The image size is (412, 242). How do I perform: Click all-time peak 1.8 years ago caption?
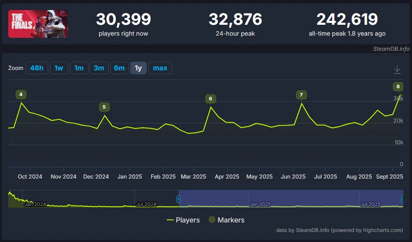point(347,33)
